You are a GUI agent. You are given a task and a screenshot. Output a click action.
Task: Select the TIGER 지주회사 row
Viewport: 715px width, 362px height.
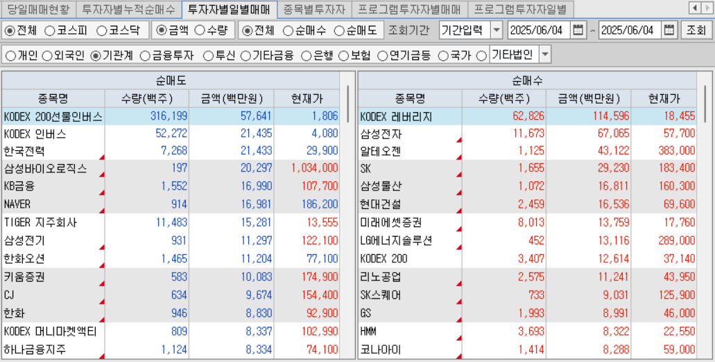click(x=171, y=223)
